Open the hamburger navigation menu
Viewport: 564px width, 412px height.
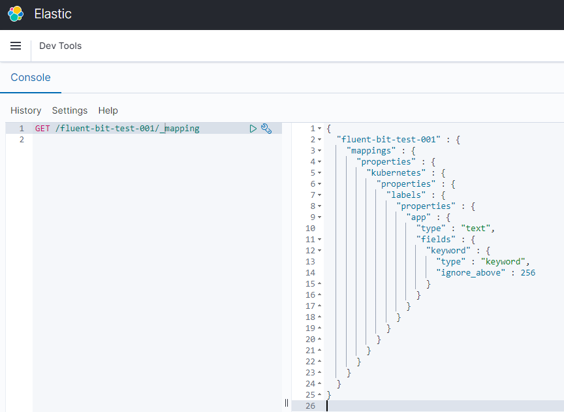(16, 46)
